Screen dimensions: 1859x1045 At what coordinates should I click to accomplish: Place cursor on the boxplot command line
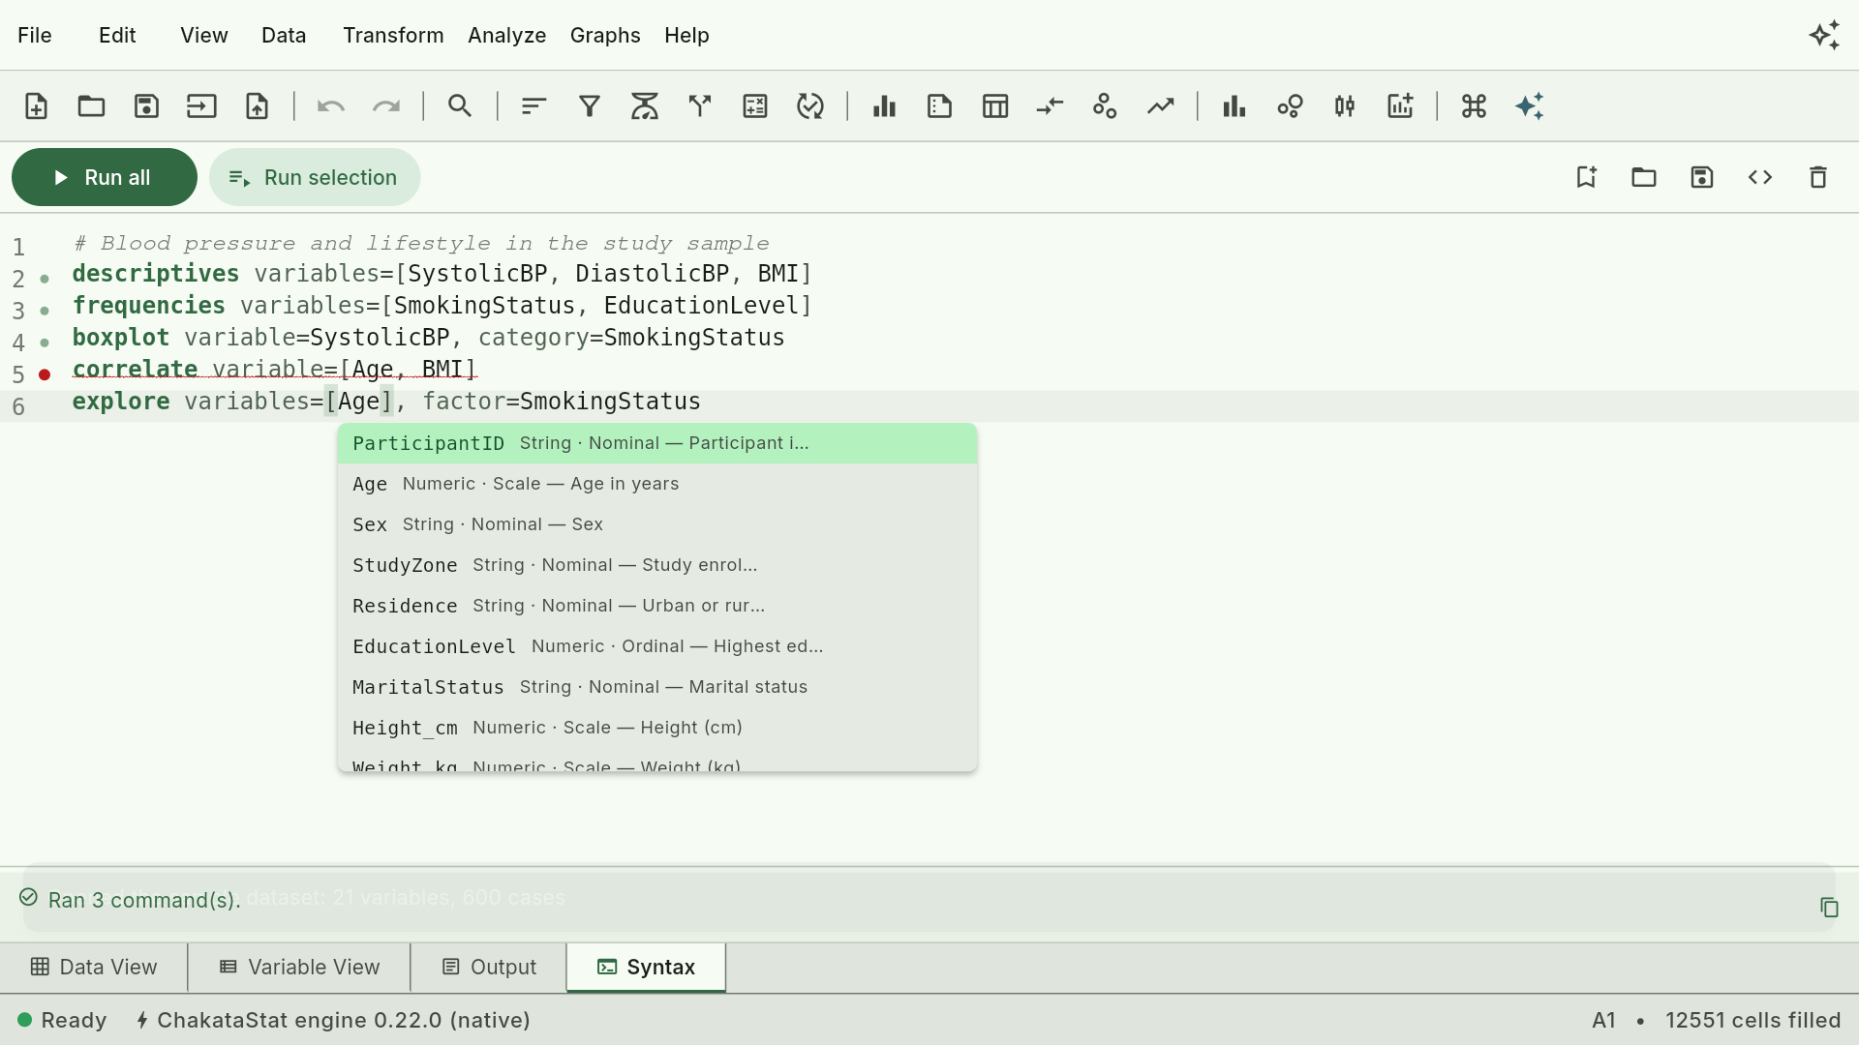pos(428,338)
